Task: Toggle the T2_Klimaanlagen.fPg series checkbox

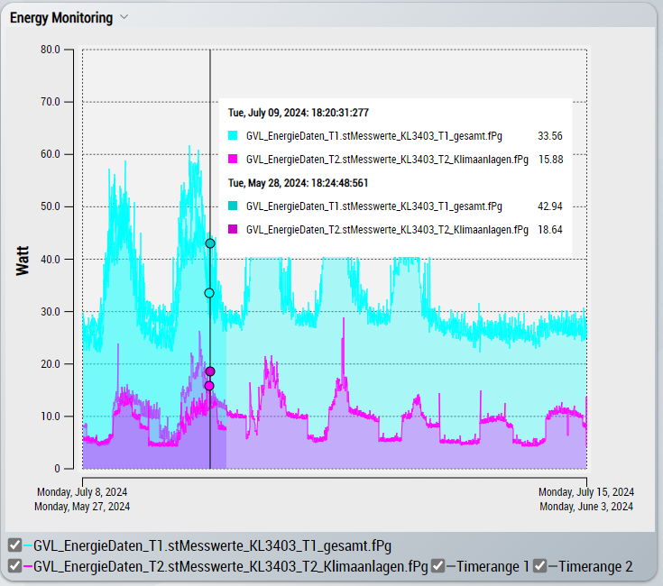Action: pyautogui.click(x=14, y=566)
